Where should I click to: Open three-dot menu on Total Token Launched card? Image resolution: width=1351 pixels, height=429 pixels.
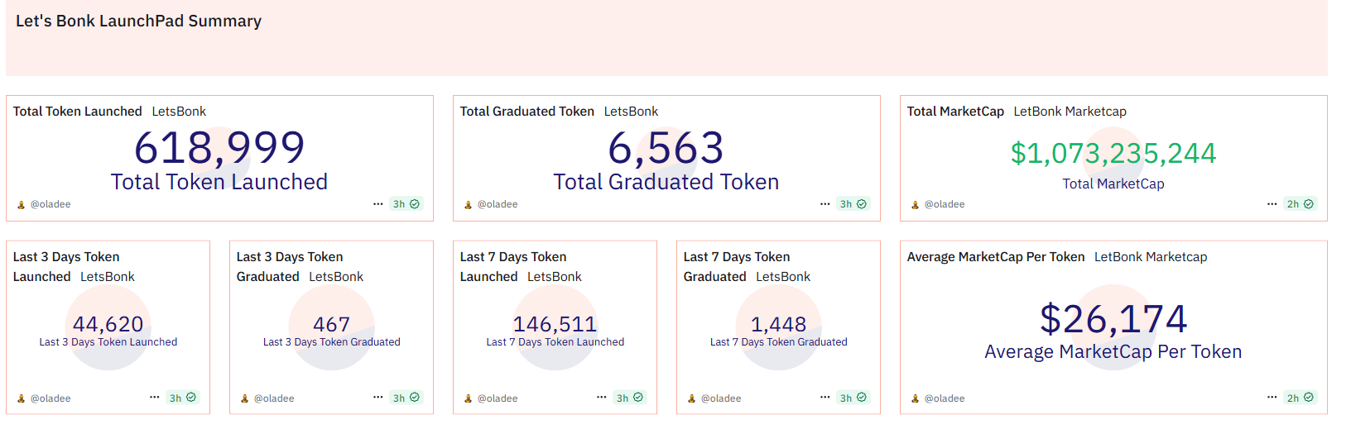point(377,203)
